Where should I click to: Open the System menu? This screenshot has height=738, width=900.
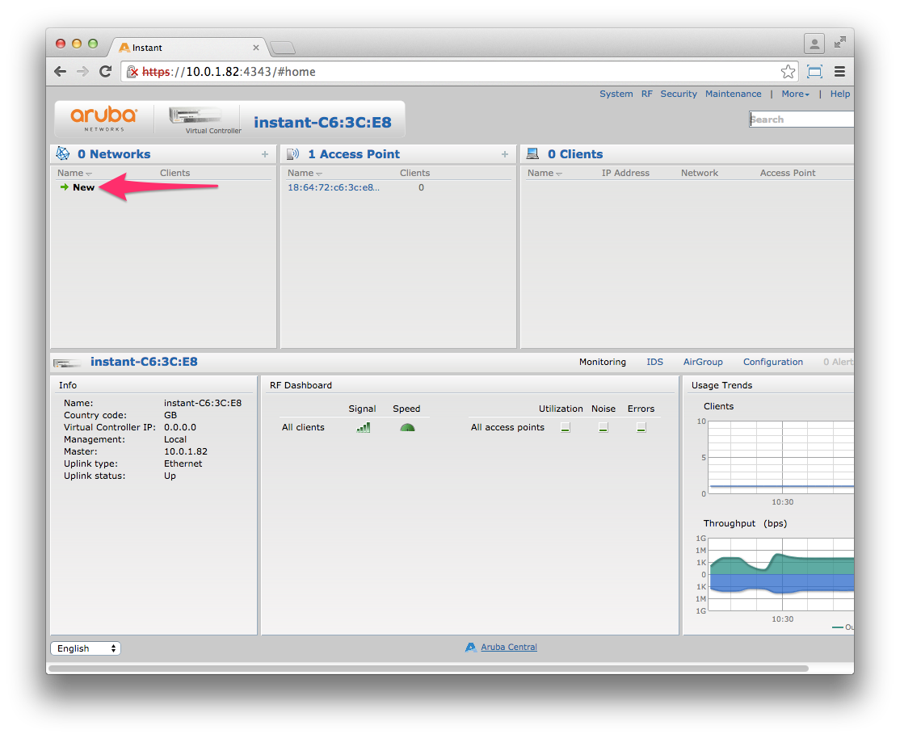tap(616, 94)
